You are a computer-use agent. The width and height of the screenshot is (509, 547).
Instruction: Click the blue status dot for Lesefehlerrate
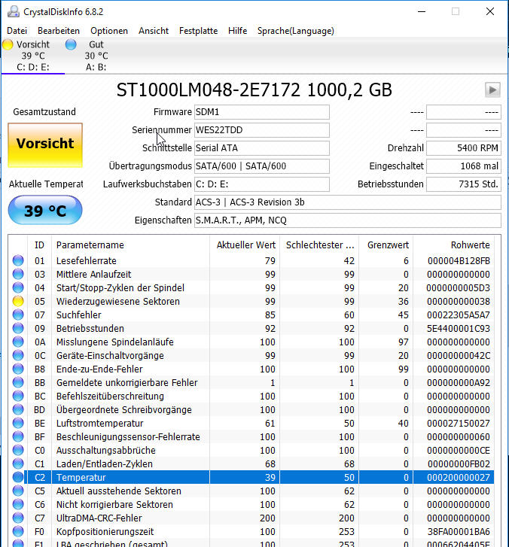pos(18,260)
